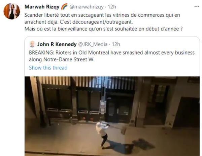Click the Scander liberté tweet text
202x156 pixels.
tap(103, 22)
